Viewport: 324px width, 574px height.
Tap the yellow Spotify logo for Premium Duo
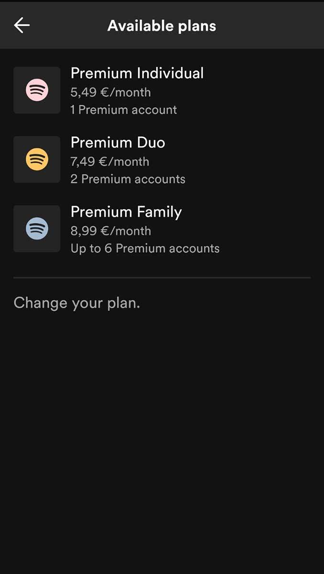coord(37,159)
